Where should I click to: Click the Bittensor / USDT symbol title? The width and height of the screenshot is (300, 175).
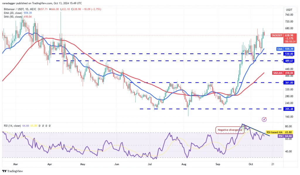point(20,9)
